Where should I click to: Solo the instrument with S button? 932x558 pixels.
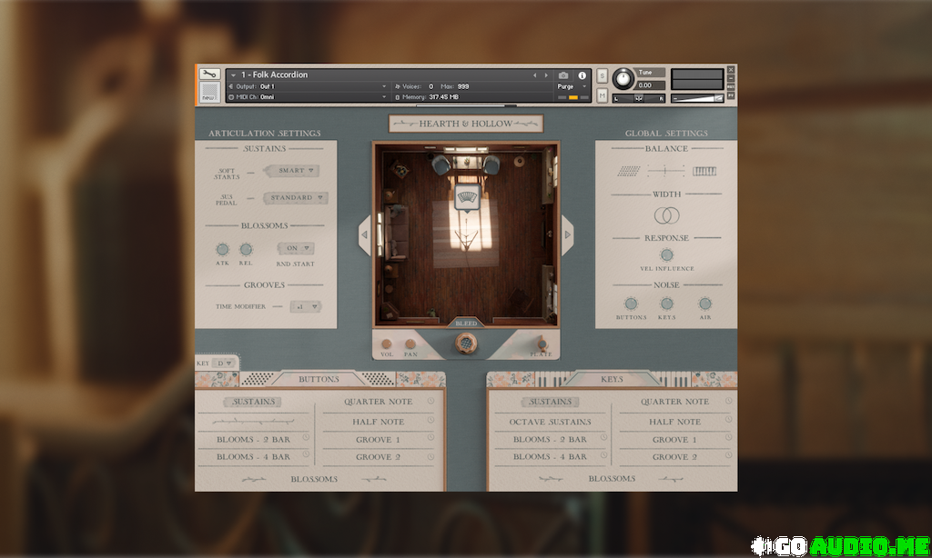pyautogui.click(x=603, y=75)
